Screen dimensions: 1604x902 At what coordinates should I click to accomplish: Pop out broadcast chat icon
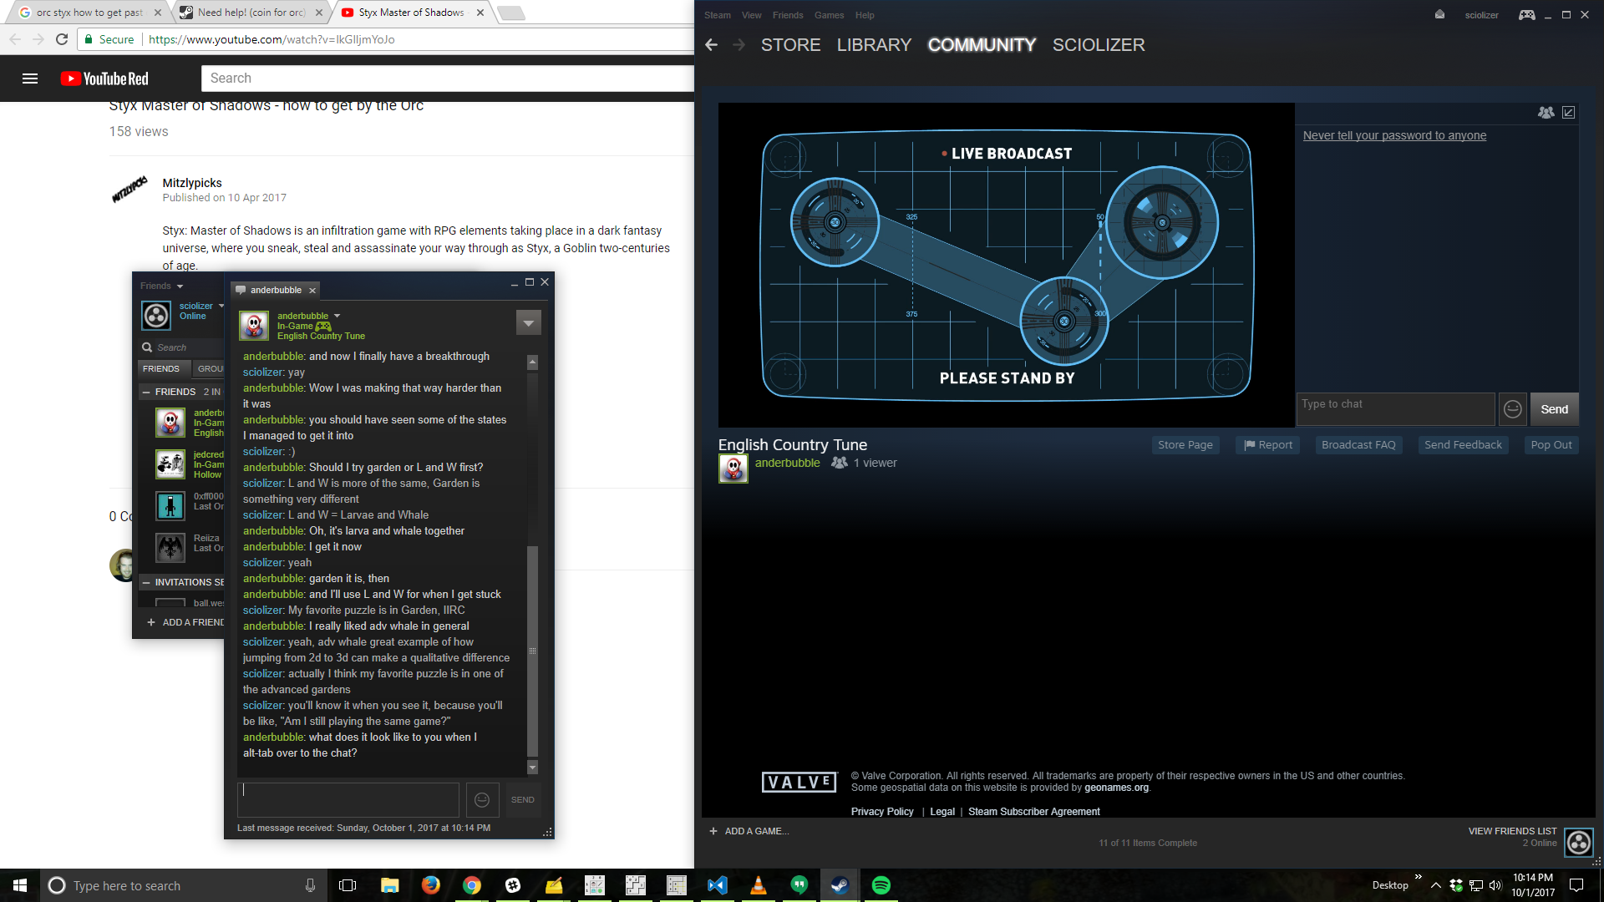point(1569,113)
